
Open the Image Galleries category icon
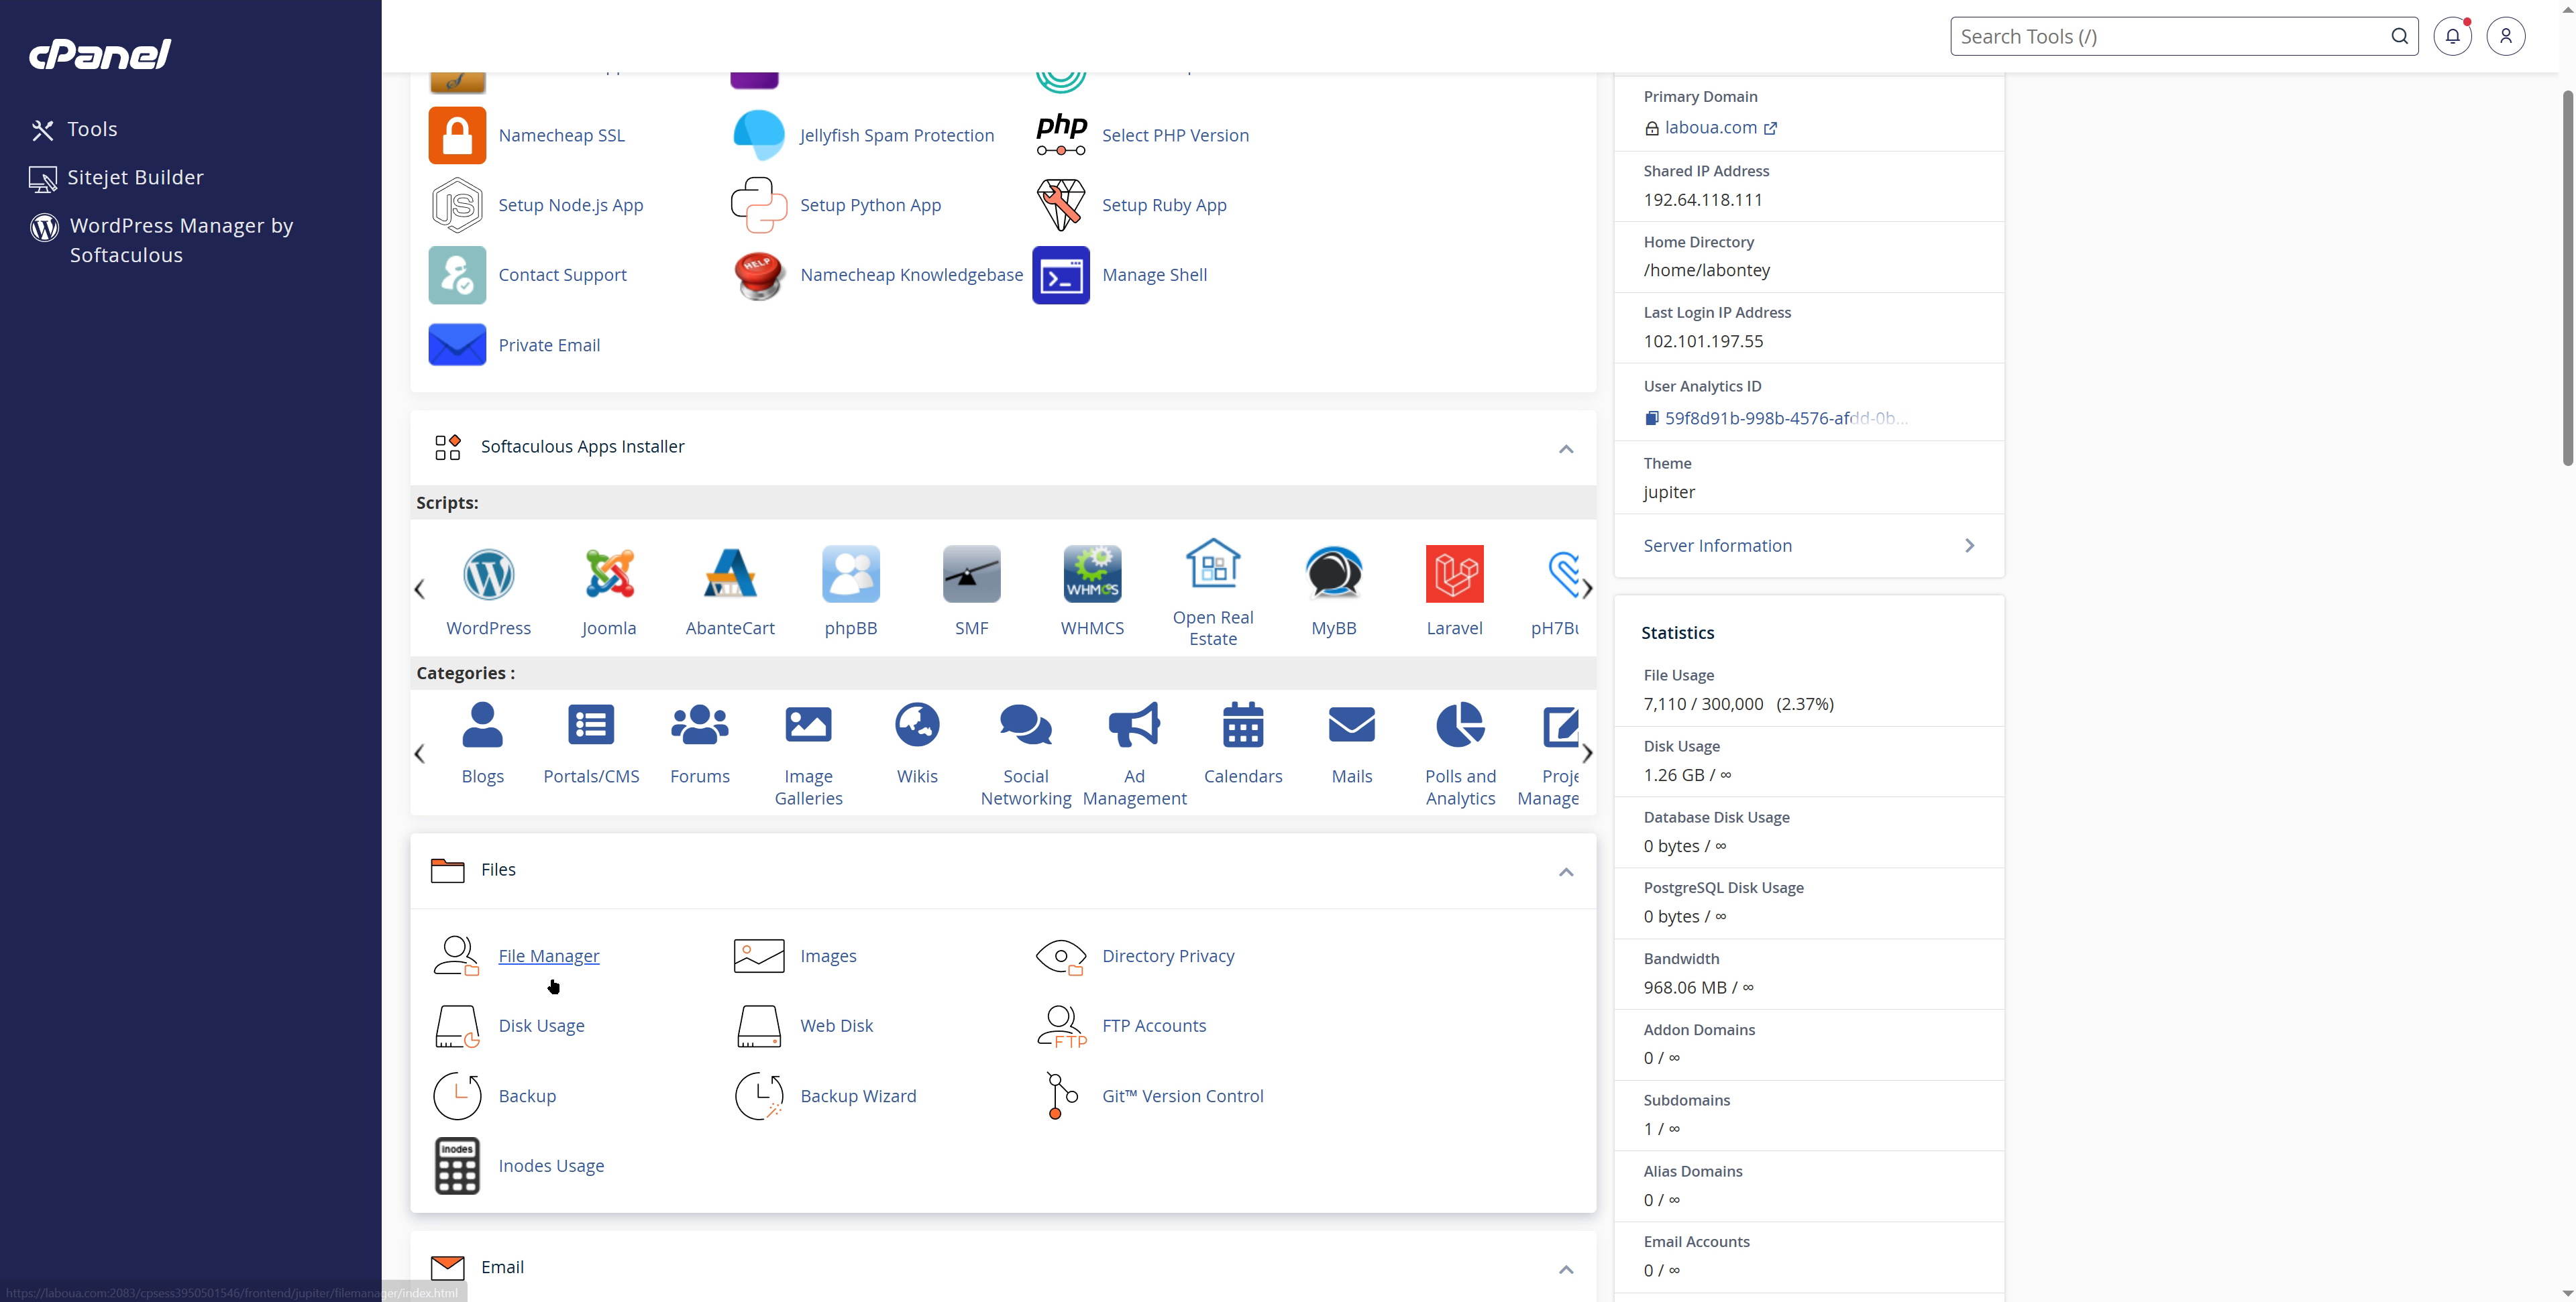(808, 725)
